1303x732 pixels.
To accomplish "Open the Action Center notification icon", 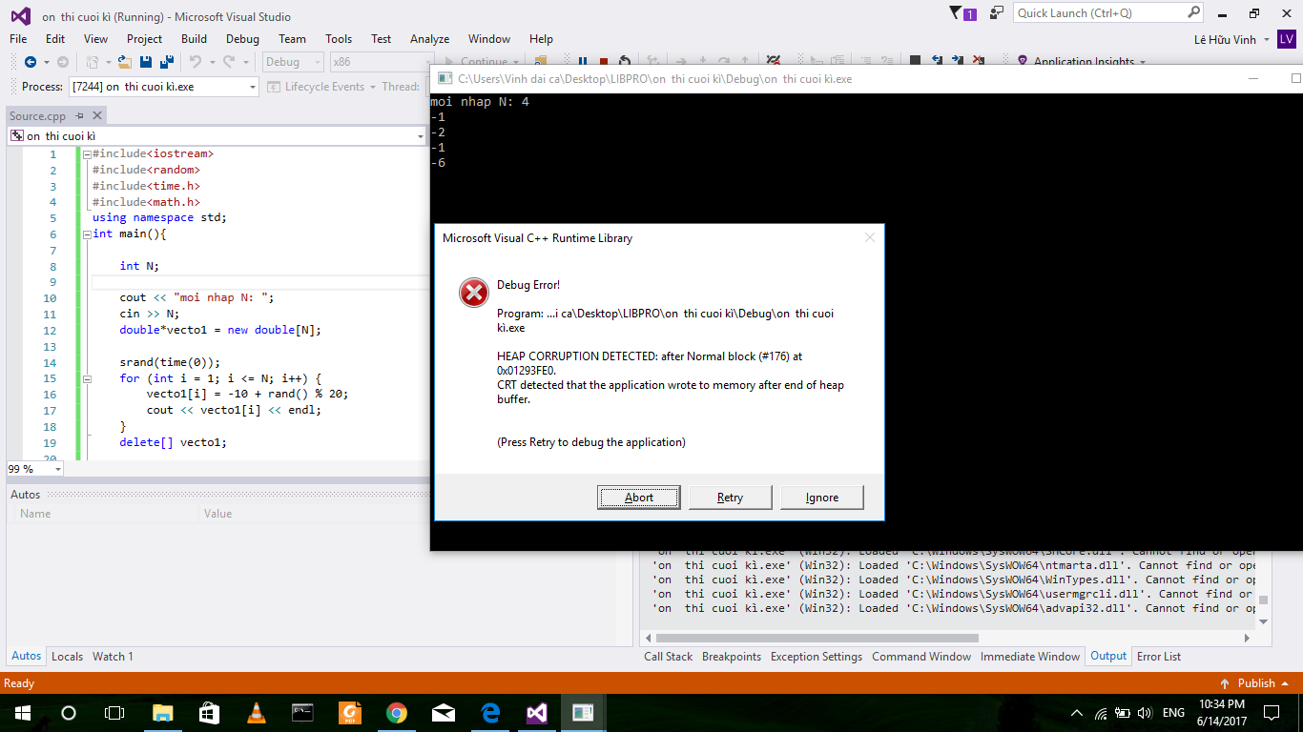I will (1271, 712).
